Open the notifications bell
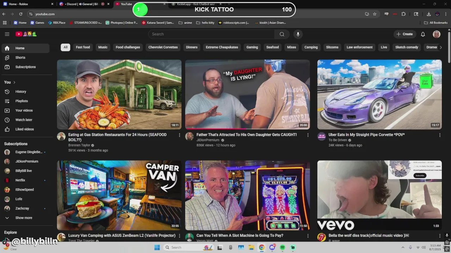 tap(423, 34)
